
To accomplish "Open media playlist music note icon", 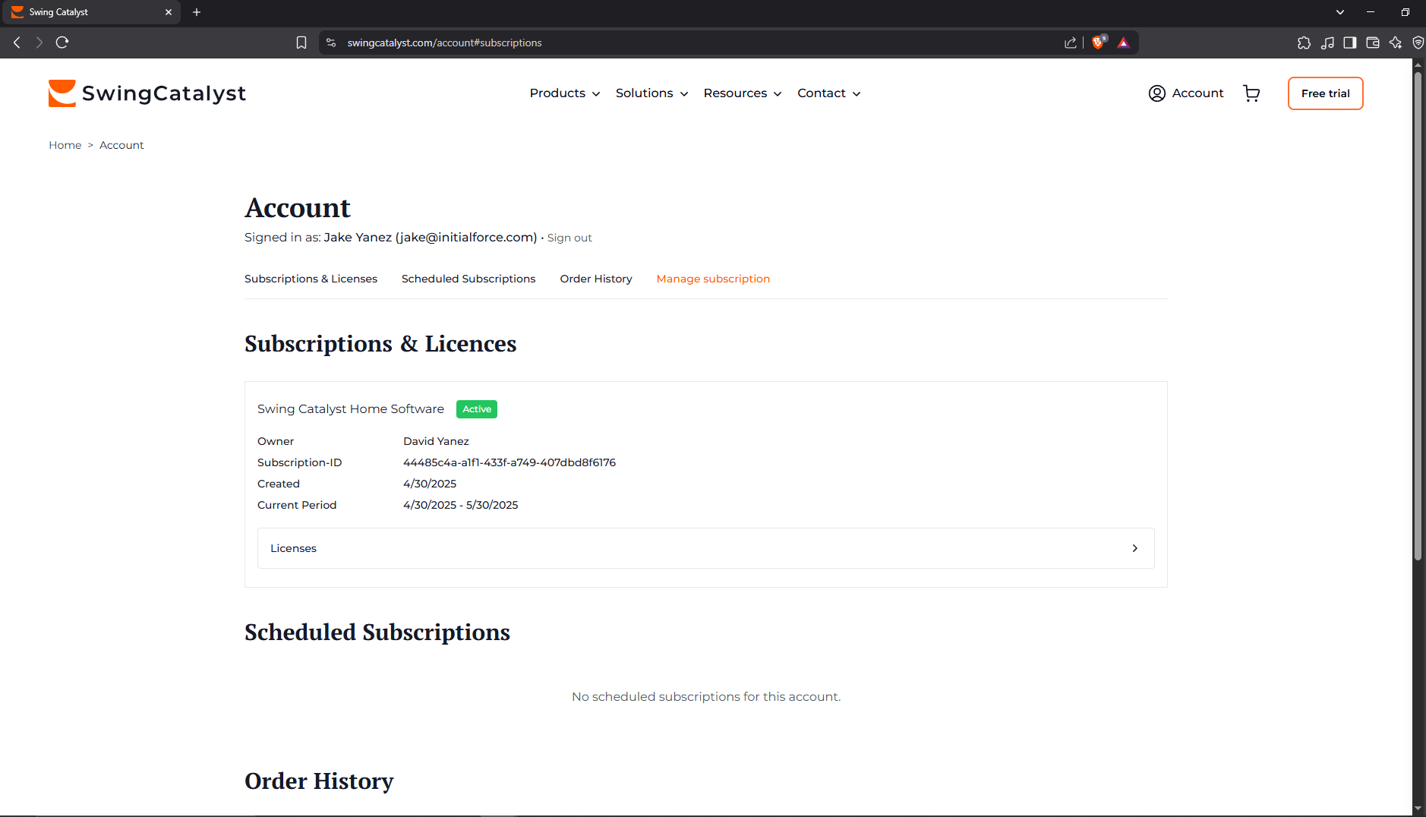I will 1327,43.
